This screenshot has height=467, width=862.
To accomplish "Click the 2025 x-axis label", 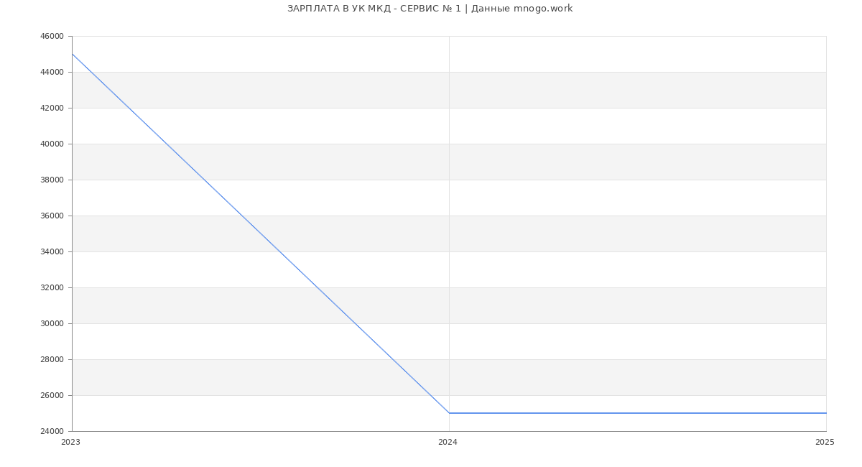I will pos(825,443).
